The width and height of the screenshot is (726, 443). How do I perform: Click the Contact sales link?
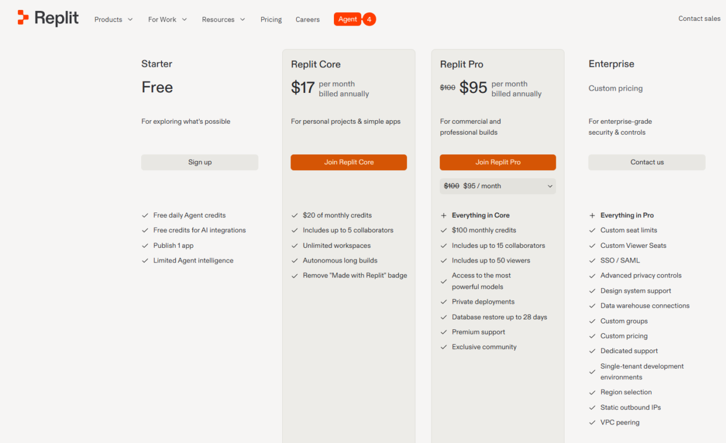pos(699,19)
